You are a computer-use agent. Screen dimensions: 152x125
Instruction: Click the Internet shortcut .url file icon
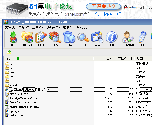pyautogui.click(x=7, y=89)
